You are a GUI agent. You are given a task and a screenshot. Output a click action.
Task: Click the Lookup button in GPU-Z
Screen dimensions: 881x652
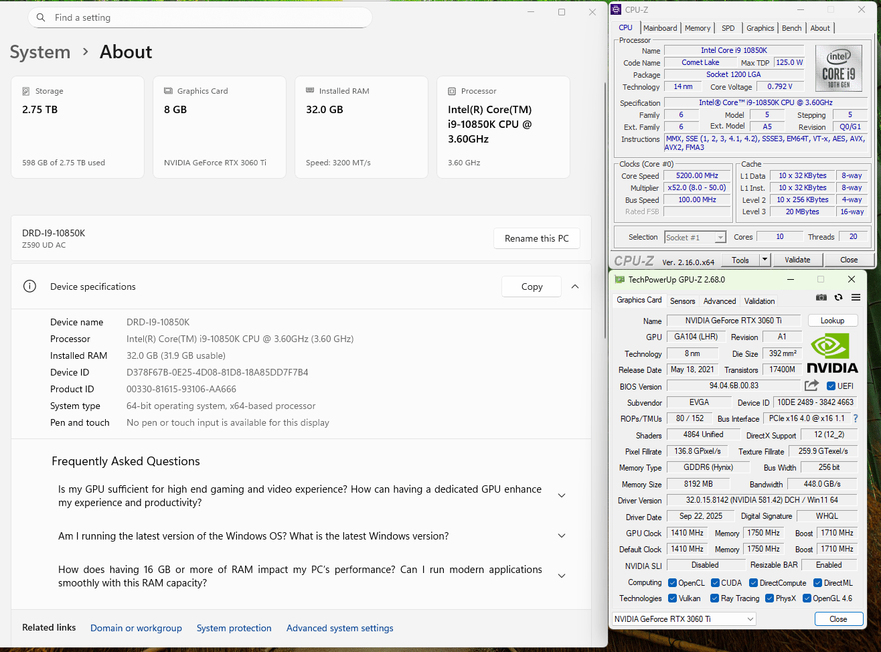click(x=833, y=321)
